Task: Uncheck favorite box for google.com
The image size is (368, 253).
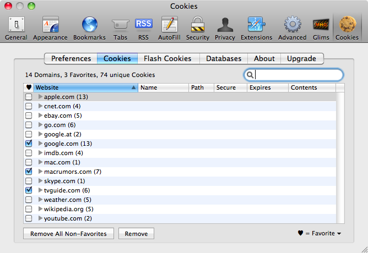Action: (x=29, y=144)
